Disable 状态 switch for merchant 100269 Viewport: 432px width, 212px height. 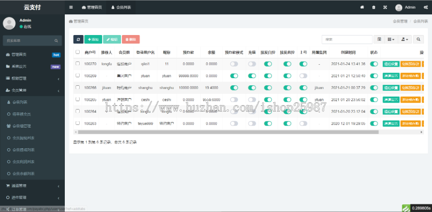pos(374,76)
